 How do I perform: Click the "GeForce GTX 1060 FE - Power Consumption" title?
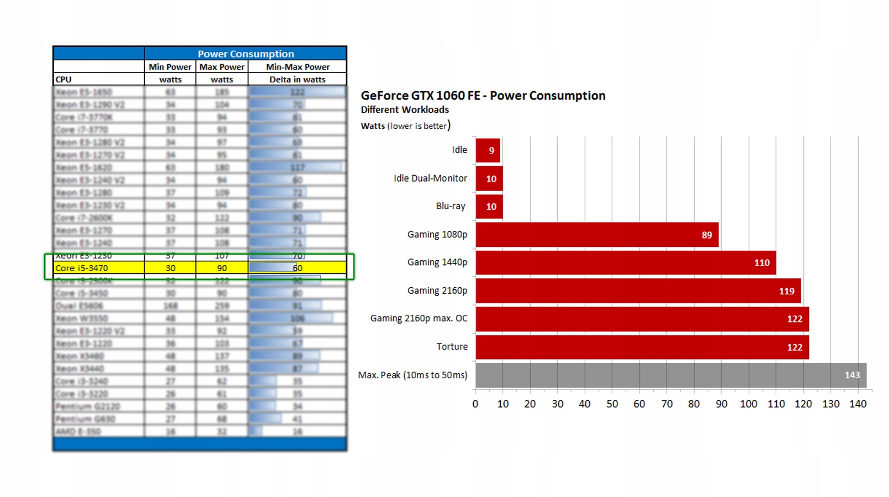tap(483, 96)
